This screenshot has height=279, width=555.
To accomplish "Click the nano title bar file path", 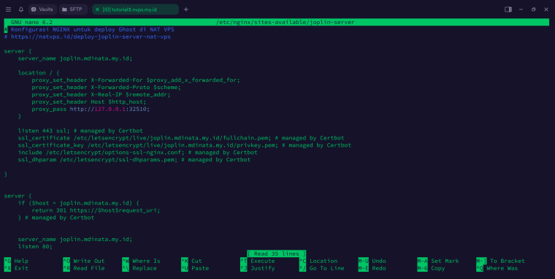I will [x=285, y=23].
